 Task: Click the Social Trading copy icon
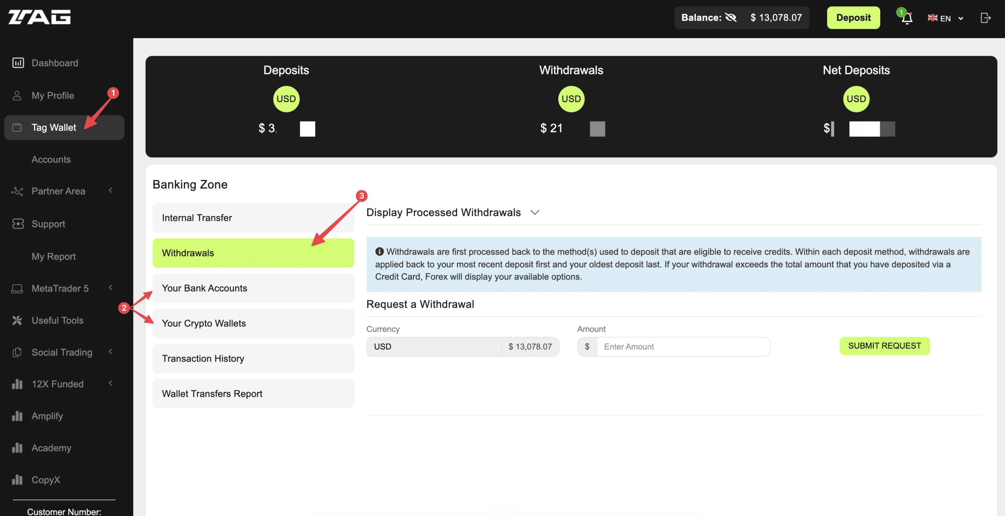[x=17, y=352]
